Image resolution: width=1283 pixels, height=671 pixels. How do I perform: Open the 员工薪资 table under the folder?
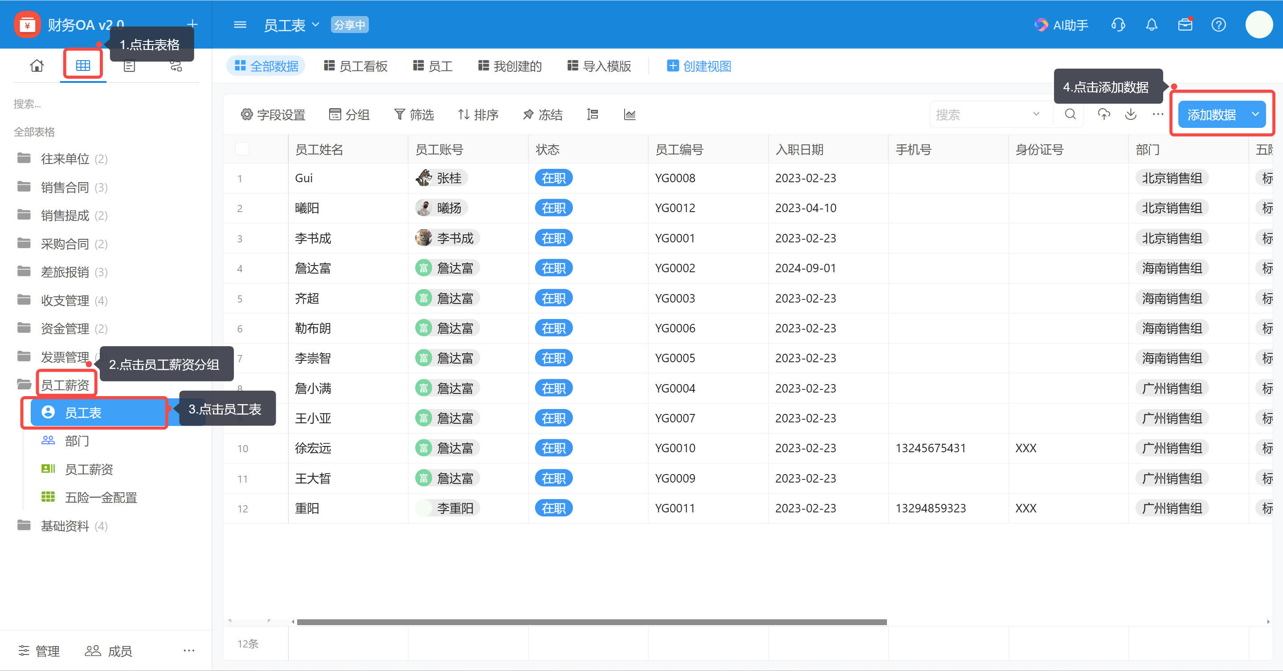[77, 469]
